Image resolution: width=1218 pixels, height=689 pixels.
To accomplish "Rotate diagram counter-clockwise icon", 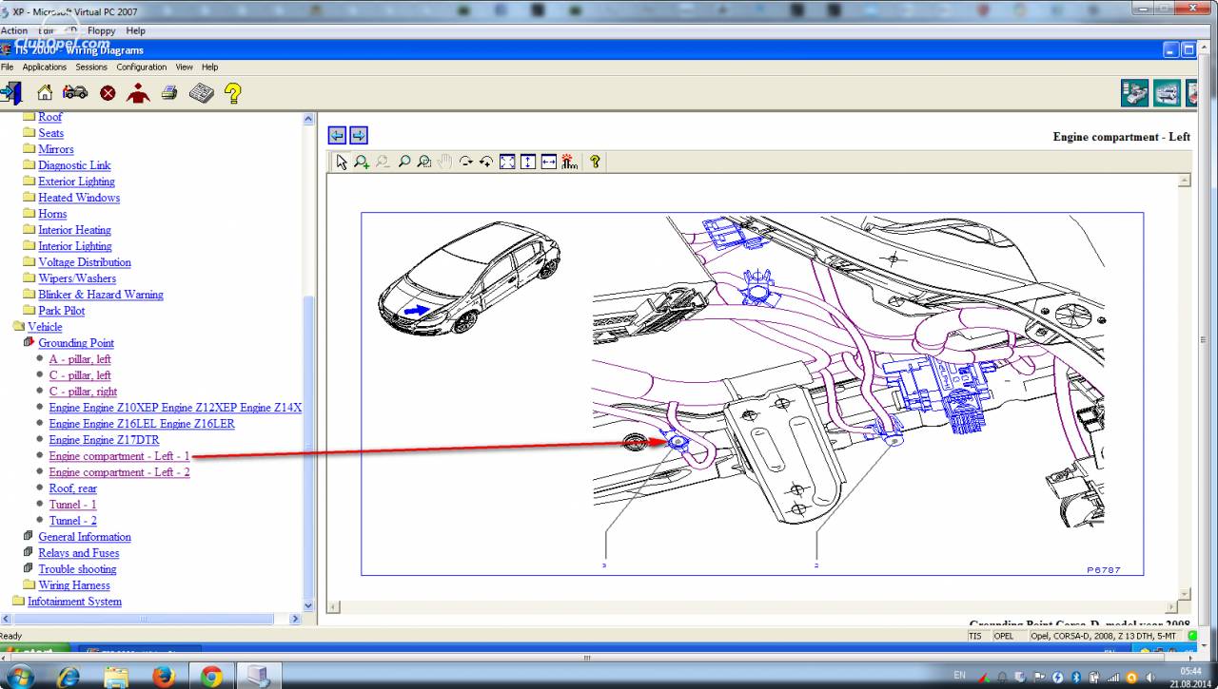I will tap(486, 163).
